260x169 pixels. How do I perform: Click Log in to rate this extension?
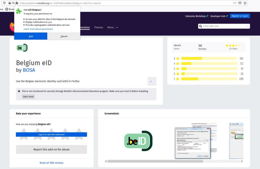coord(51,134)
